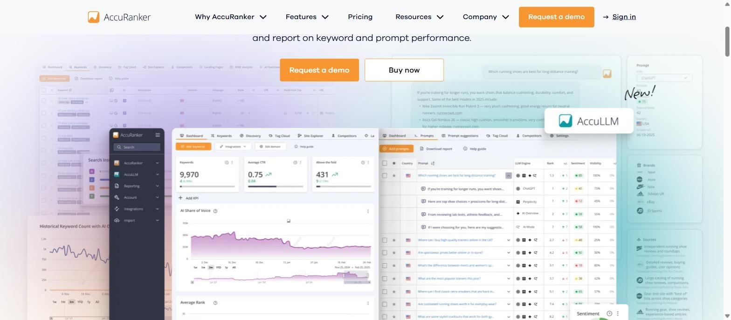The image size is (731, 320).
Task: Switch to the Prompt suggestions tab
Action: coord(460,136)
